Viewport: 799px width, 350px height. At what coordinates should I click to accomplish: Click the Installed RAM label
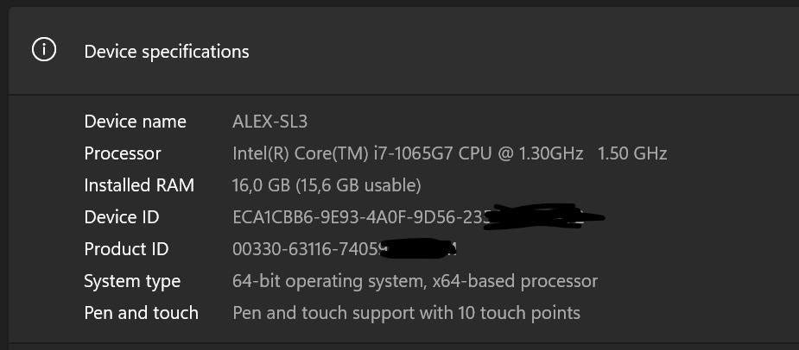point(139,185)
